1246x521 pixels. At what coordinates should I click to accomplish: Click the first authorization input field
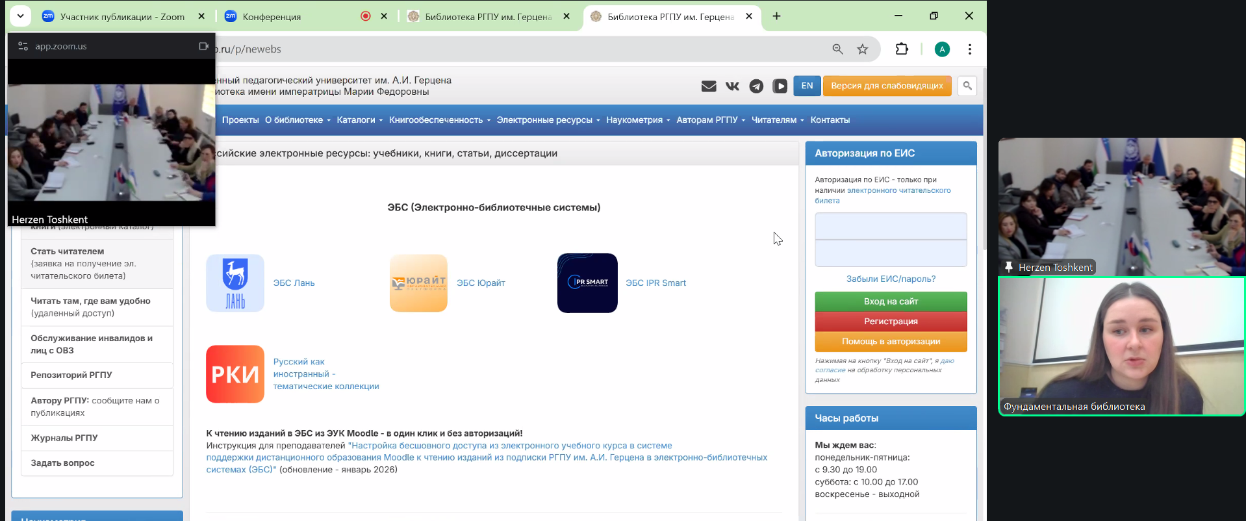point(891,227)
